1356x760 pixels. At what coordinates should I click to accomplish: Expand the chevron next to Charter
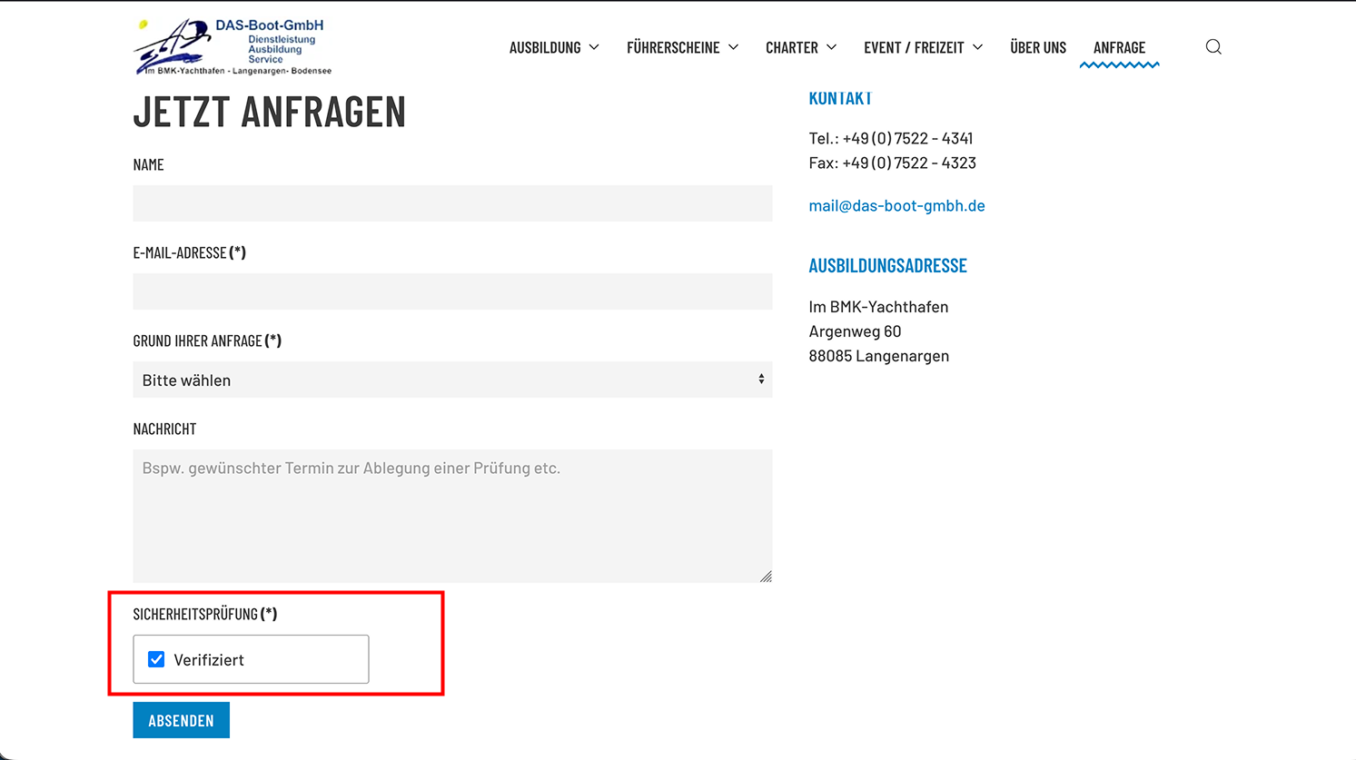click(831, 47)
